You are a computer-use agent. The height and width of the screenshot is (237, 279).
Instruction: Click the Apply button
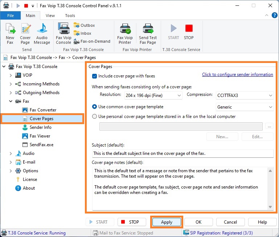point(167,222)
